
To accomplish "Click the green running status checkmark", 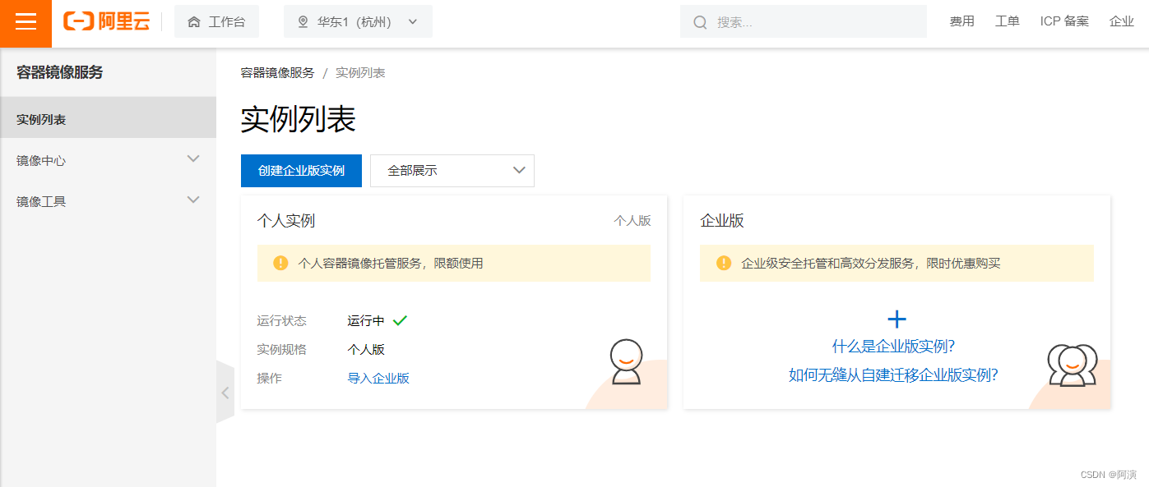I will click(401, 320).
